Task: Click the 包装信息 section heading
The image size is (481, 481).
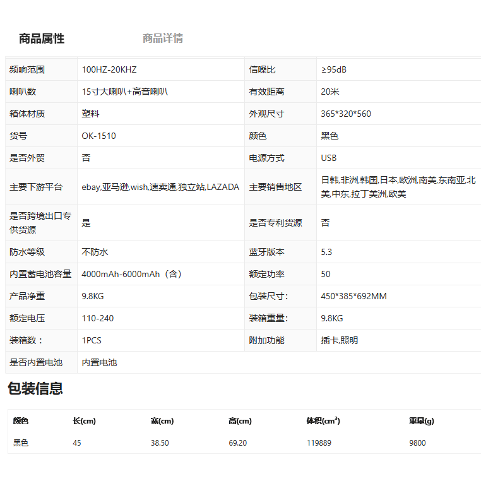Action: click(x=35, y=388)
